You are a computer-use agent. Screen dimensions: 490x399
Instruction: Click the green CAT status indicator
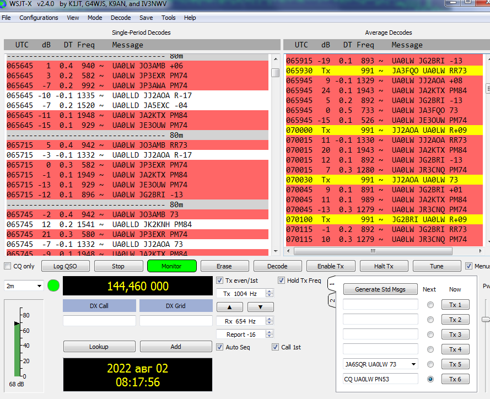point(53,286)
